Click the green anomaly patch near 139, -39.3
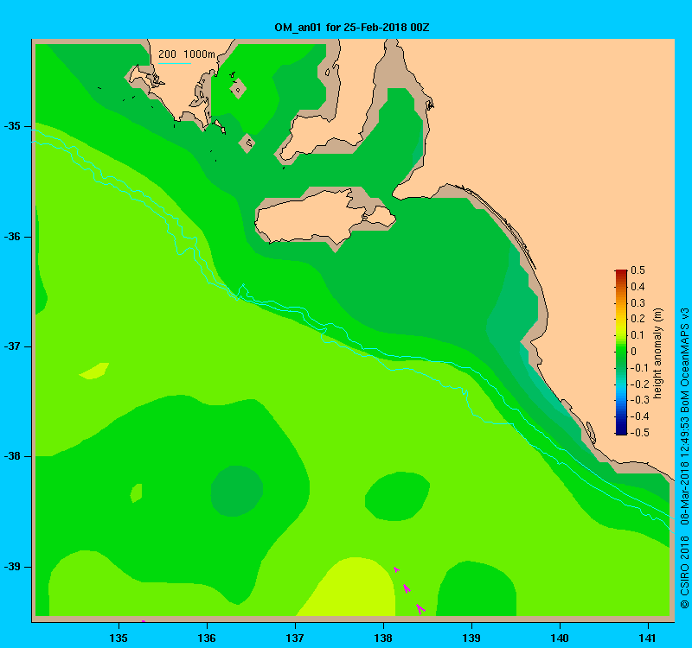This screenshot has width=692, height=648. click(476, 590)
